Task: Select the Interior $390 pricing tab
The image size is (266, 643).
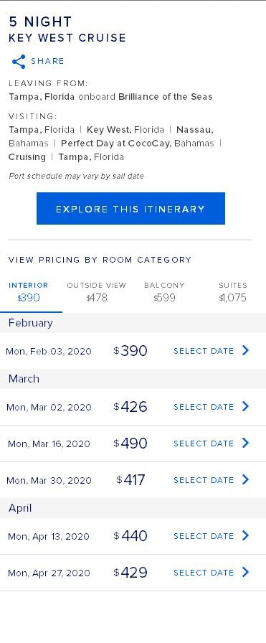Action: [x=28, y=291]
